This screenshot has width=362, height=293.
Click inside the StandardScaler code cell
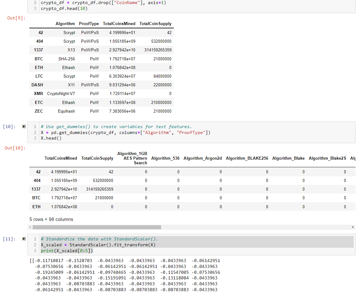click(192, 245)
